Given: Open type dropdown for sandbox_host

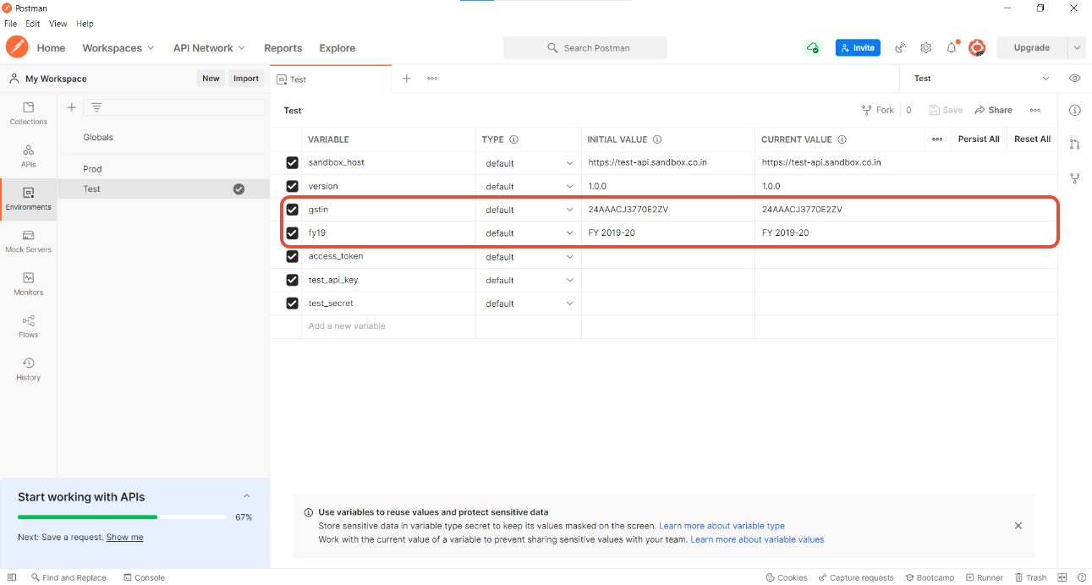Looking at the screenshot, I should [529, 163].
